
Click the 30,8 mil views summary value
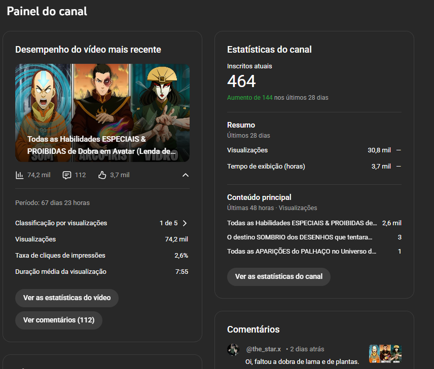click(x=379, y=150)
